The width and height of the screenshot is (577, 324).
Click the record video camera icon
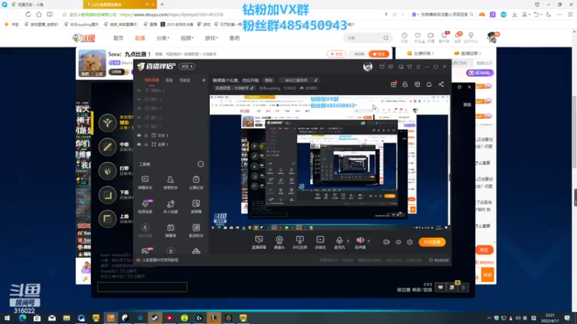click(387, 242)
